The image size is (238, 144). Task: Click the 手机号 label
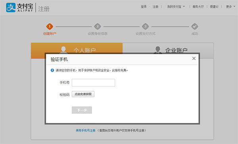65,83
